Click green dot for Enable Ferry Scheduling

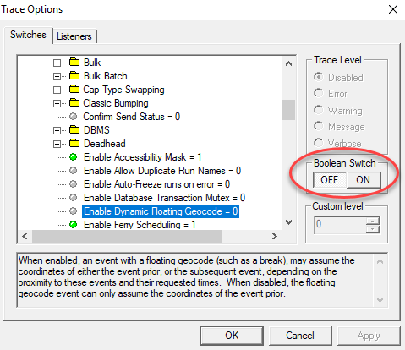pyautogui.click(x=74, y=225)
